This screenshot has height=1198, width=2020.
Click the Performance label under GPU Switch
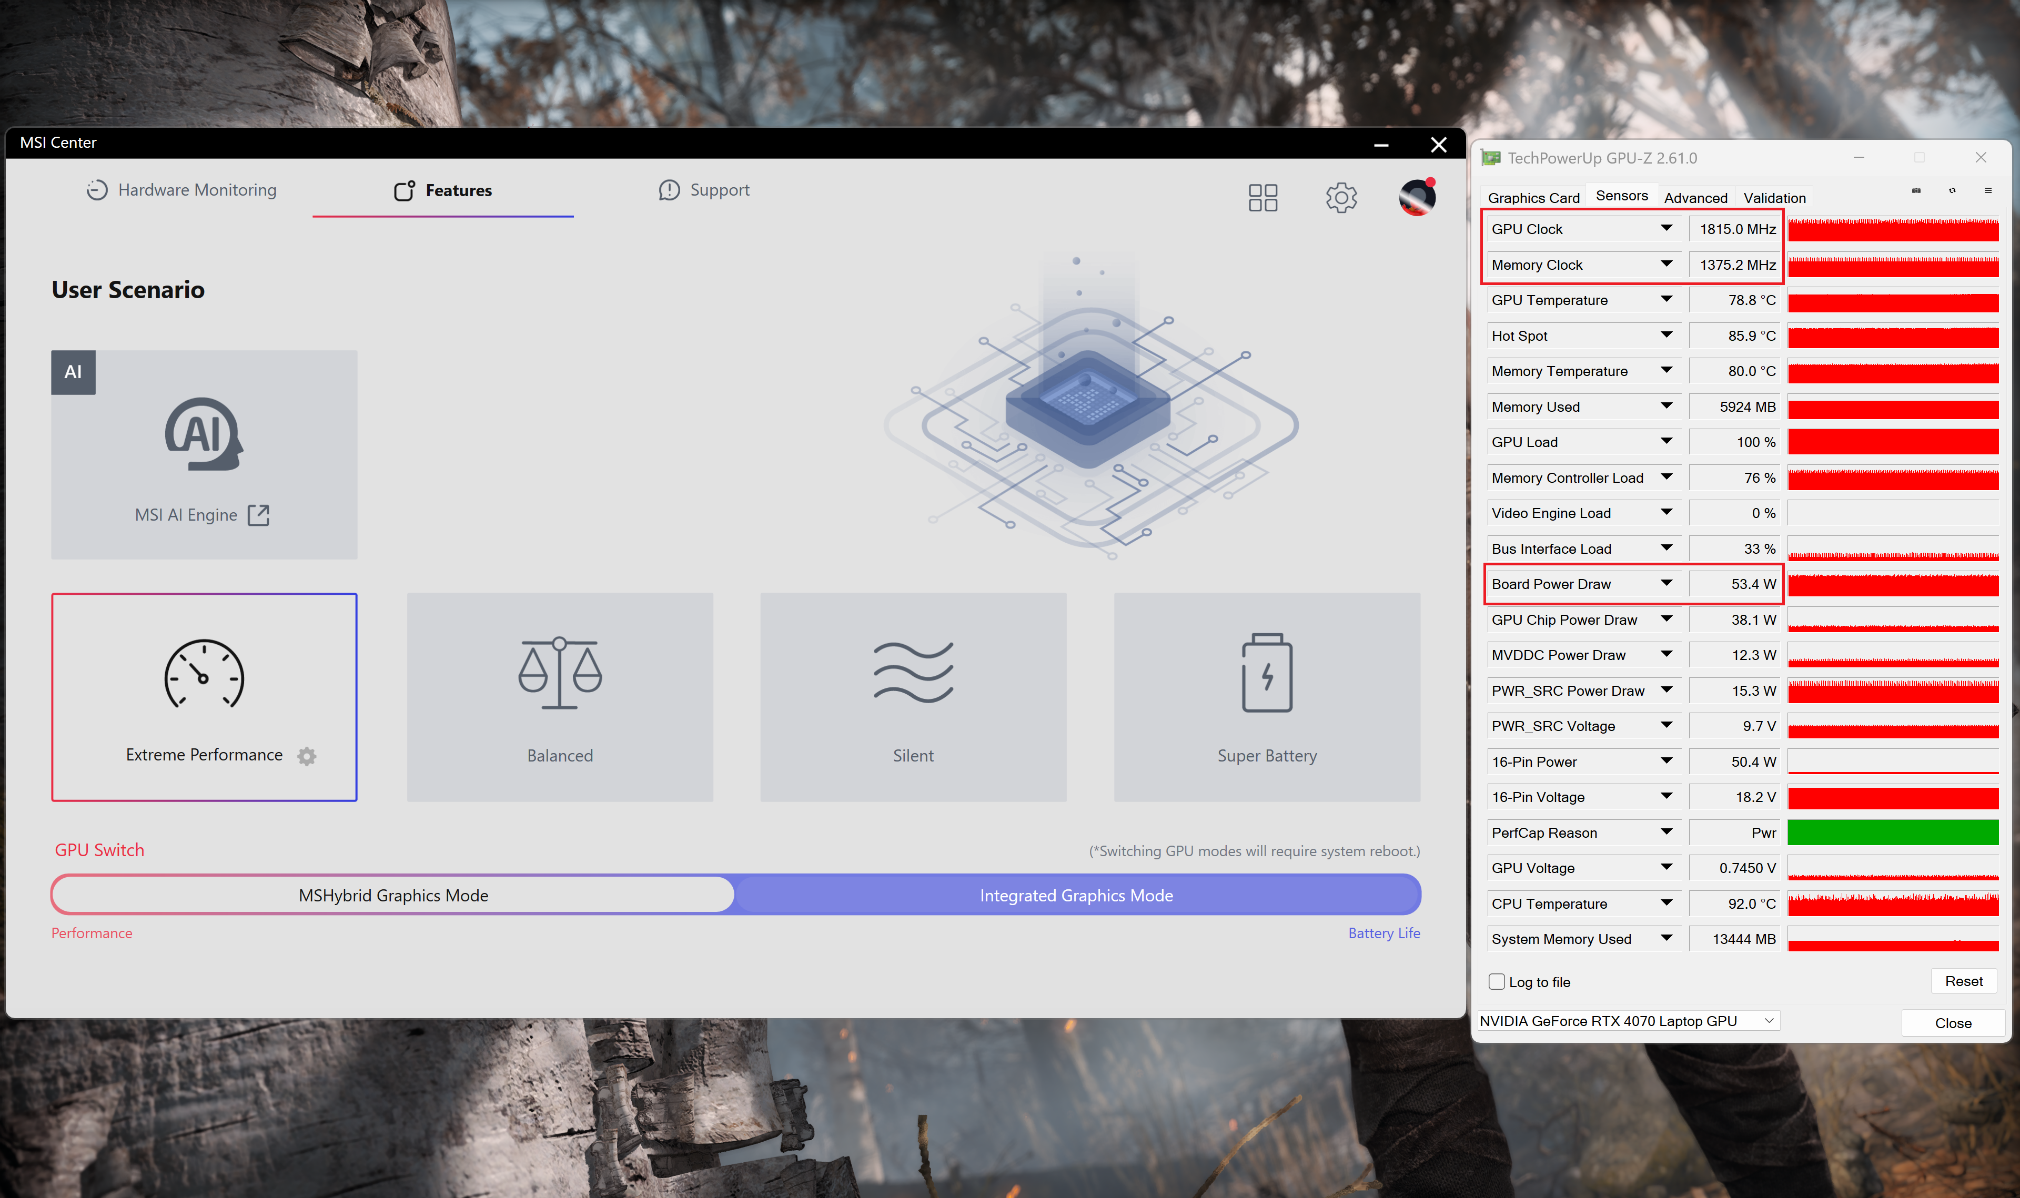[92, 932]
